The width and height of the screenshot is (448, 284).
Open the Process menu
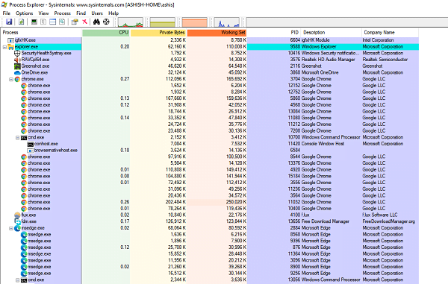[x=62, y=13]
